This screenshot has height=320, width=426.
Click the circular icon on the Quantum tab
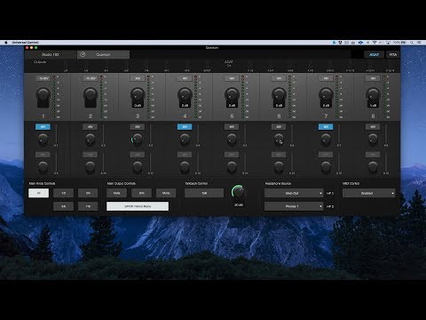[x=83, y=54]
